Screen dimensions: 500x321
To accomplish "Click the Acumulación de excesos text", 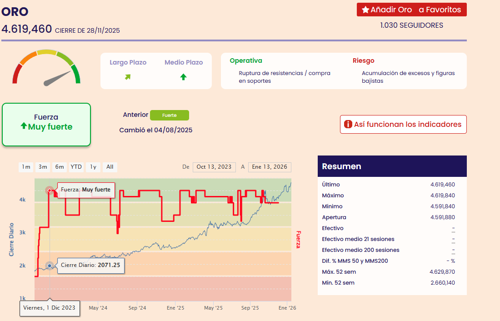I will [408, 77].
